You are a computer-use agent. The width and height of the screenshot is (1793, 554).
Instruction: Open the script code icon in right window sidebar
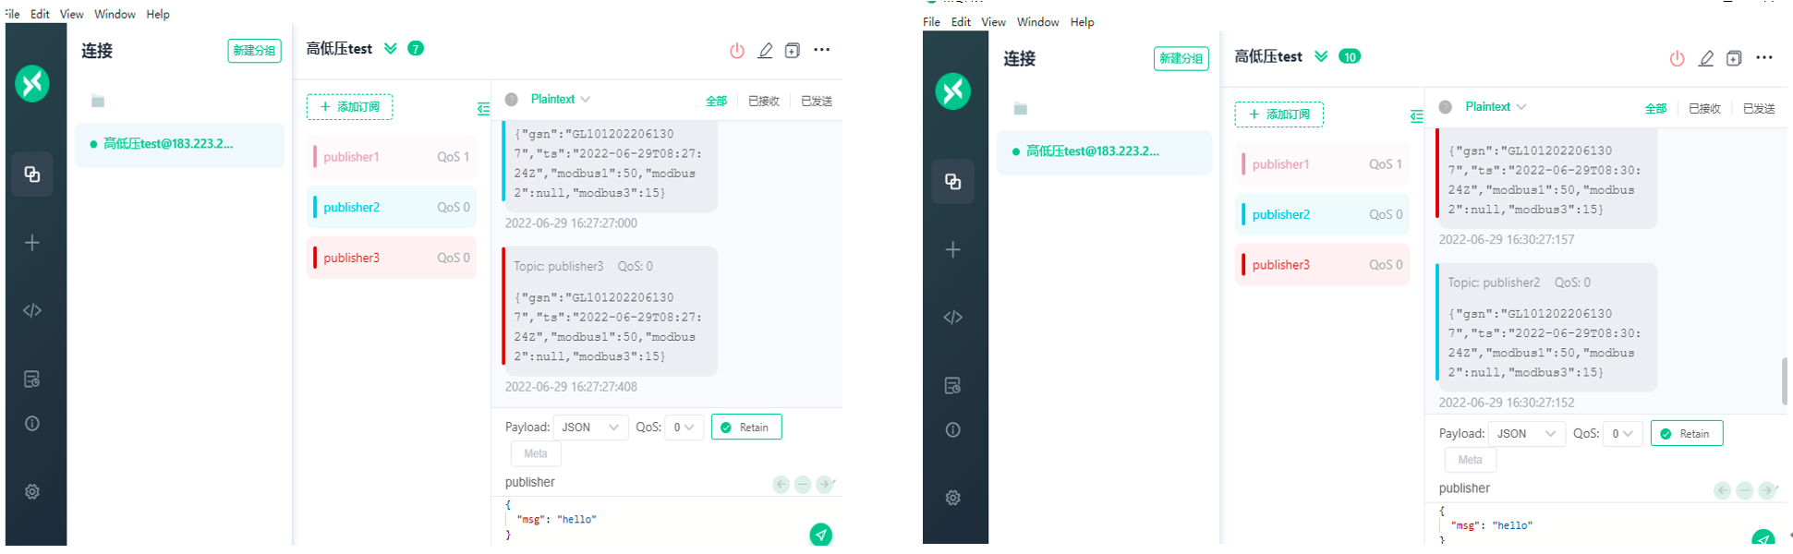953,318
